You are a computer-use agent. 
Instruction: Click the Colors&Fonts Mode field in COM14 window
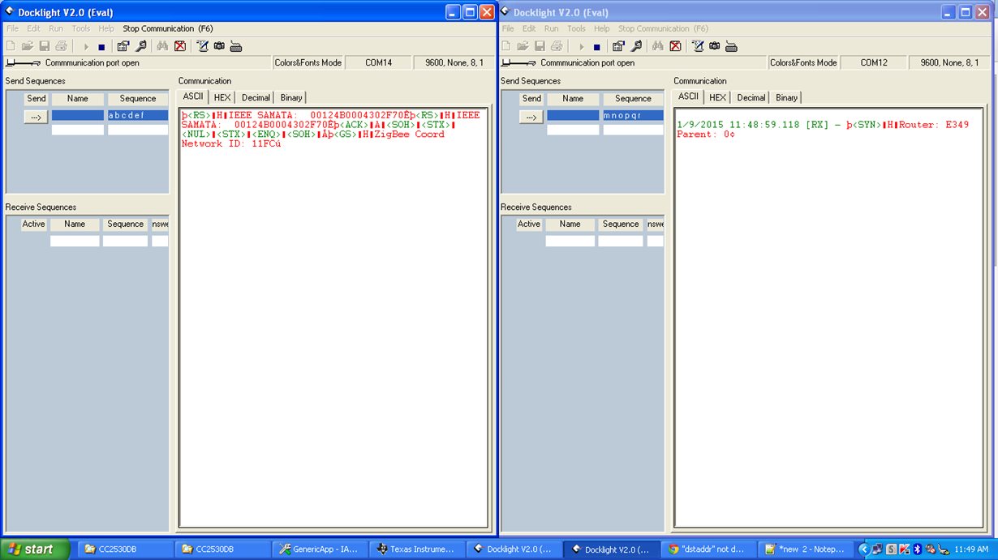pyautogui.click(x=308, y=62)
